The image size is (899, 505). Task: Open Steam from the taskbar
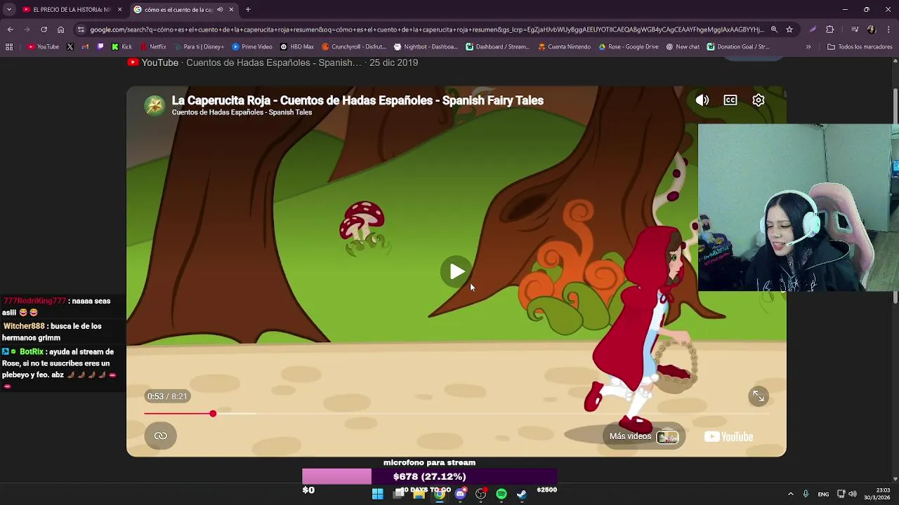click(522, 494)
